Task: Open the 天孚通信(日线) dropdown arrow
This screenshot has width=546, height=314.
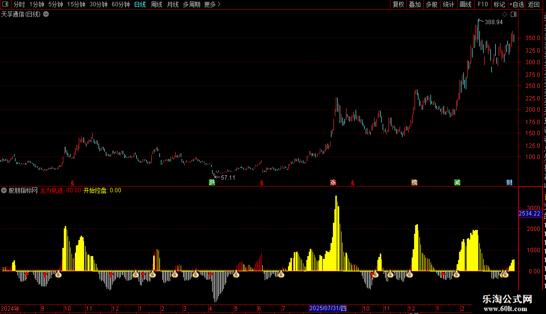Action: [46, 14]
